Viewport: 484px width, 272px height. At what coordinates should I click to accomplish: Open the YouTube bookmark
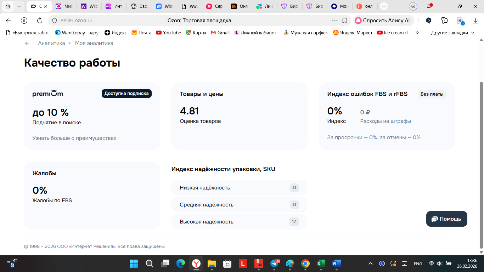point(169,33)
